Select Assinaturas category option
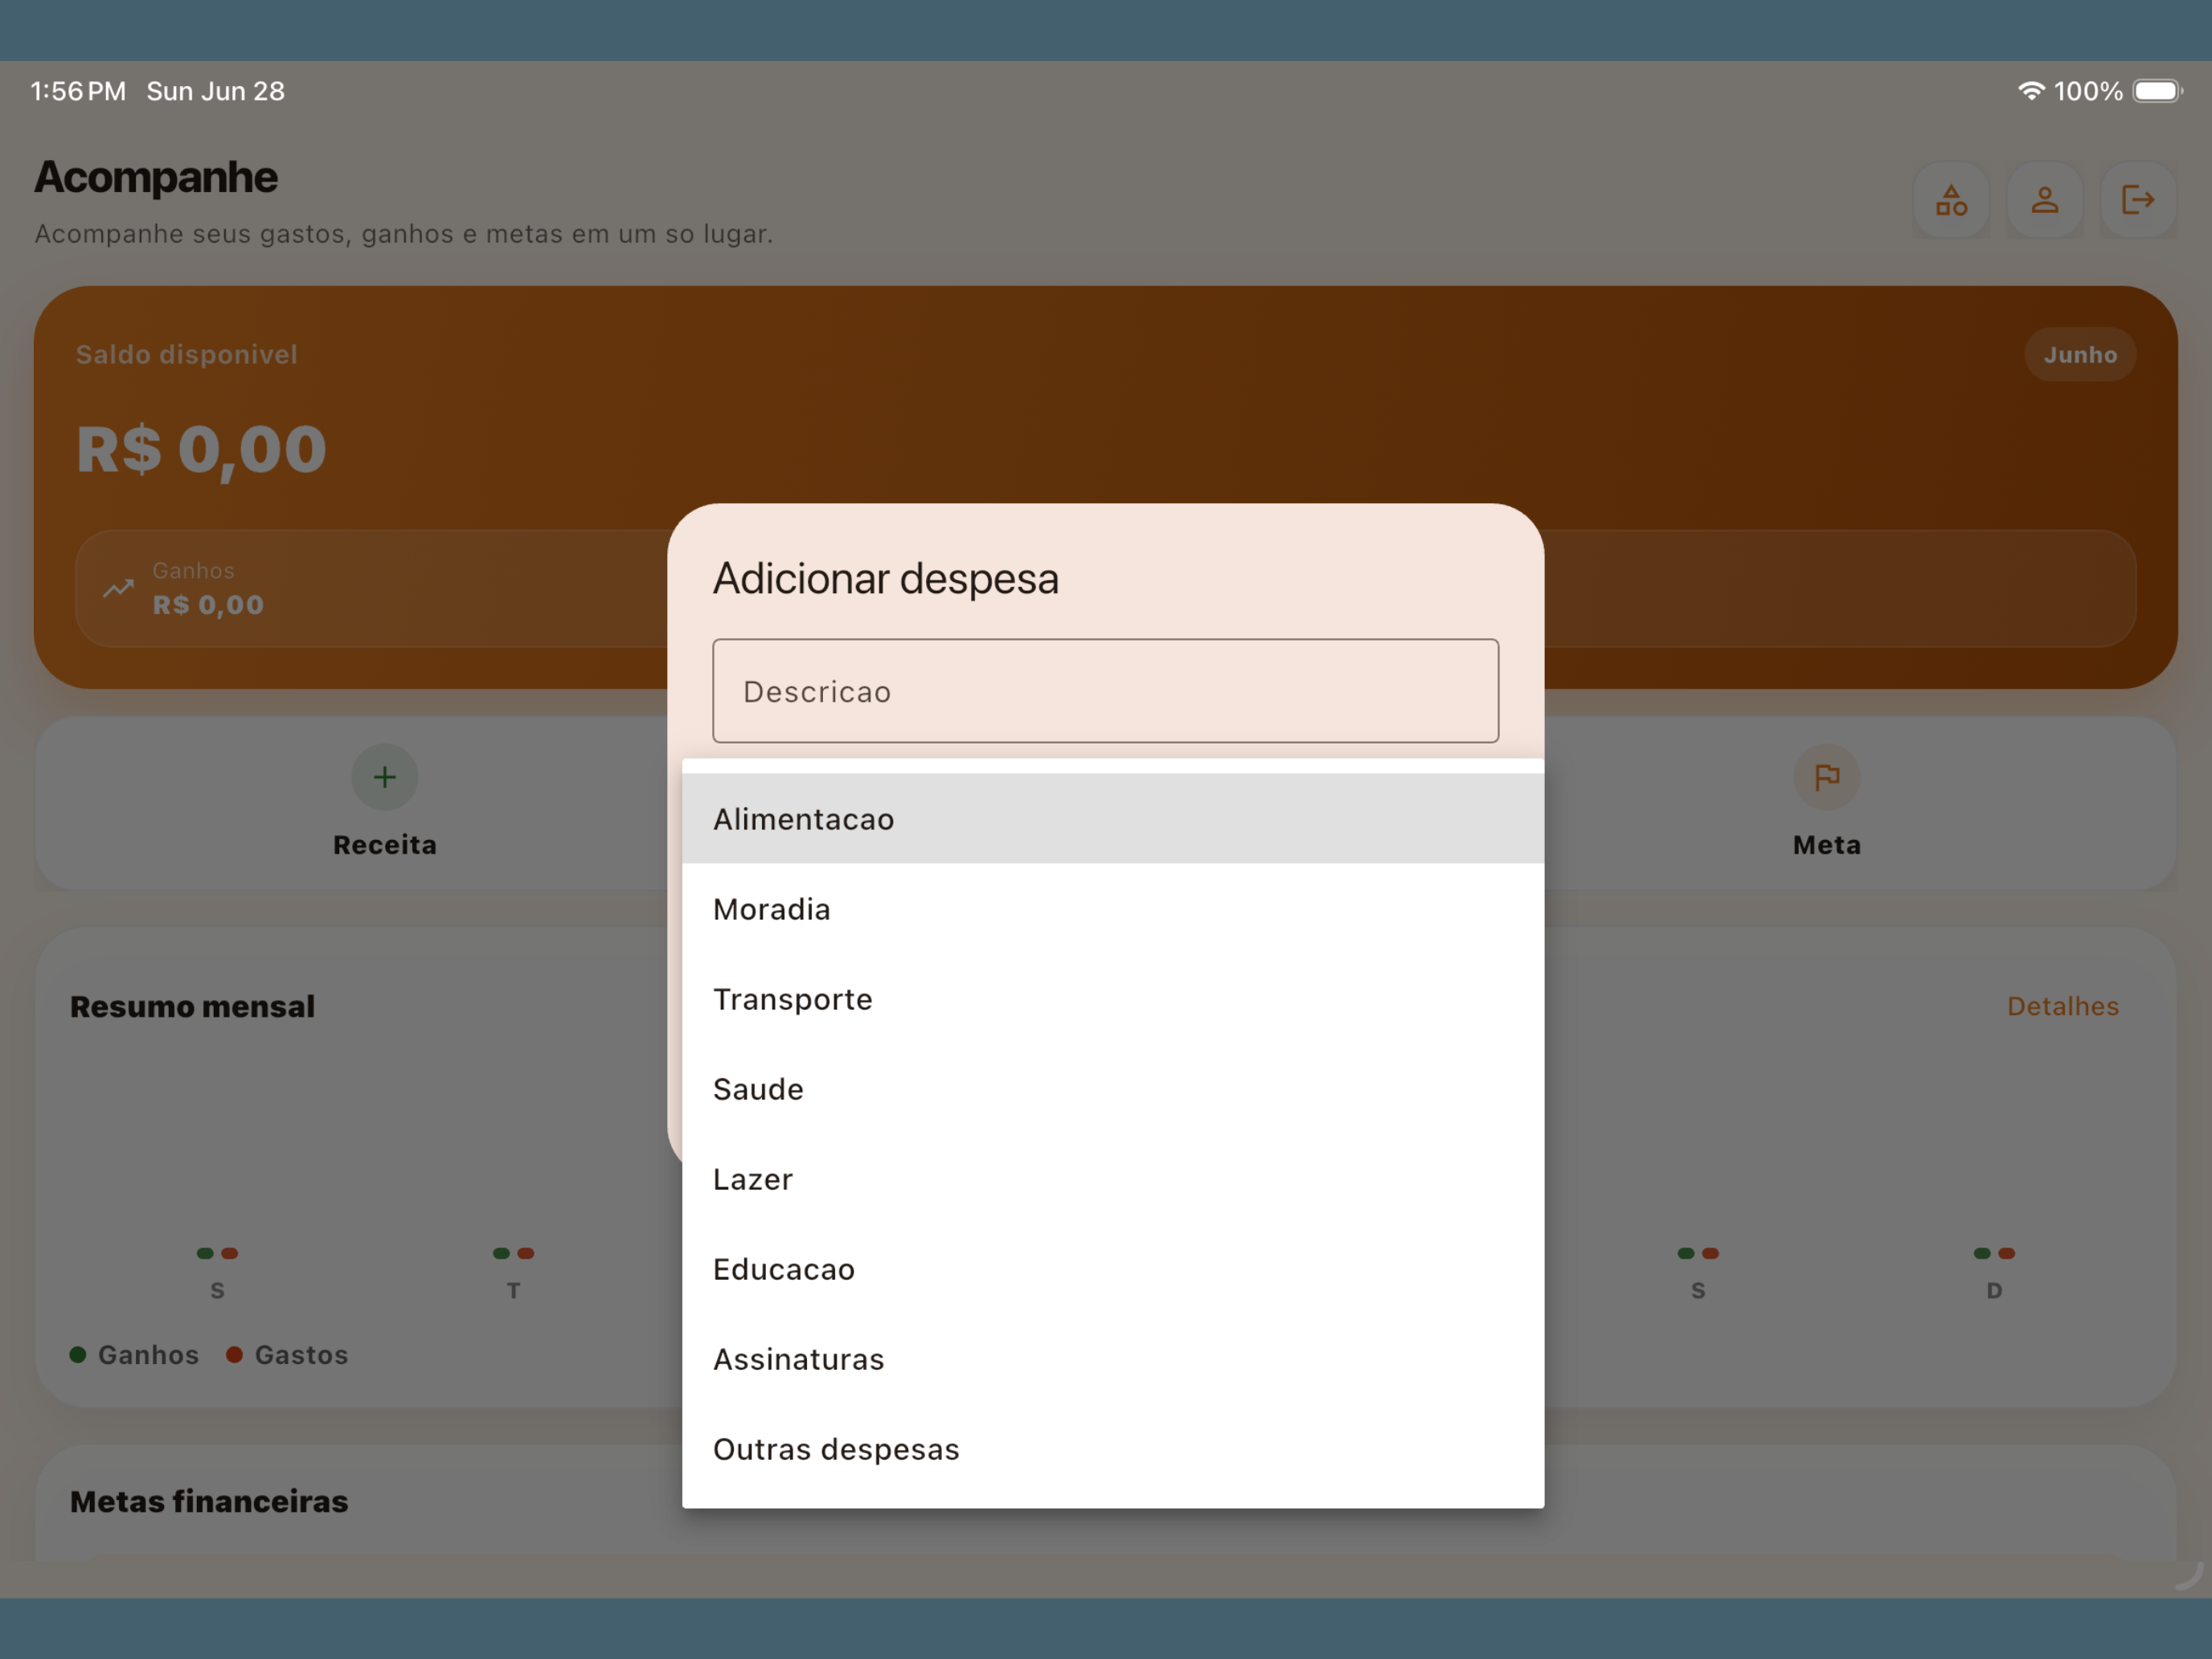The width and height of the screenshot is (2212, 1659). tap(1113, 1359)
